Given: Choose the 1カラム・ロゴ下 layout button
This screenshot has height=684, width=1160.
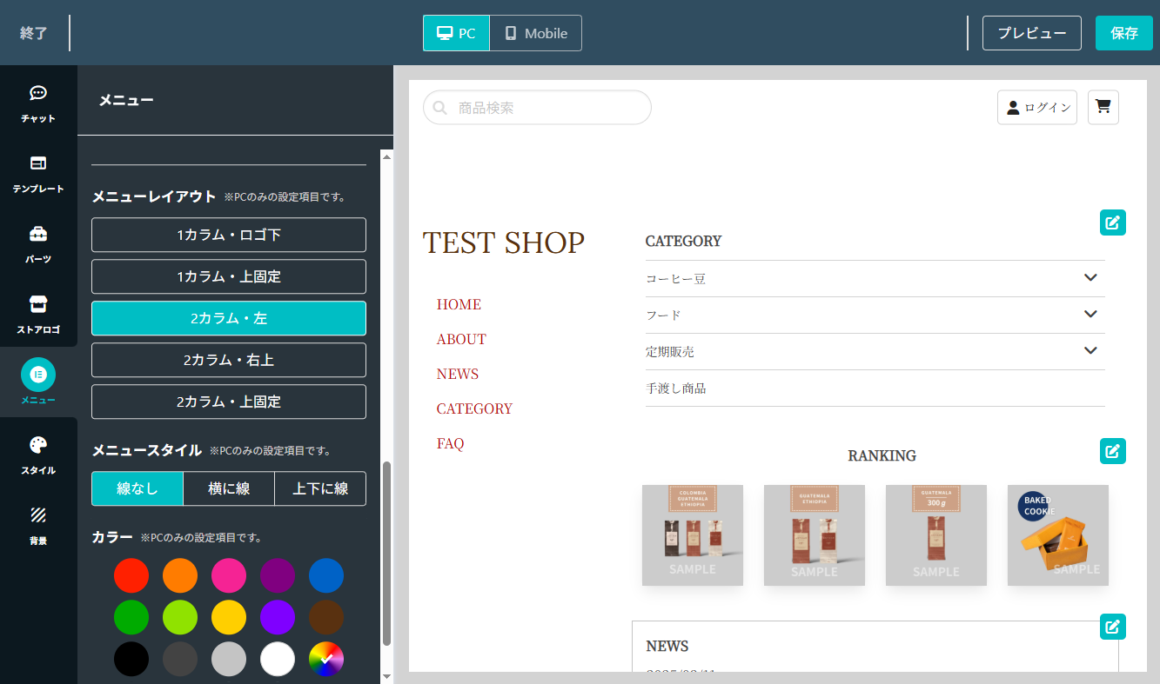Looking at the screenshot, I should click(x=229, y=235).
